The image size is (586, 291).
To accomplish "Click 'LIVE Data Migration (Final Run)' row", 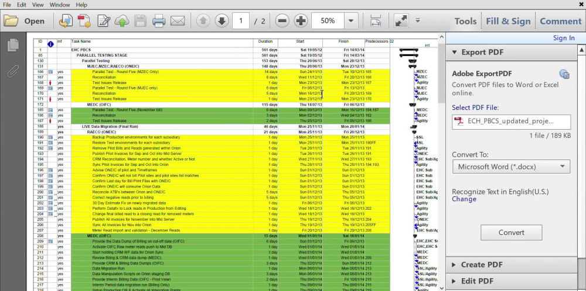I will [x=212, y=126].
